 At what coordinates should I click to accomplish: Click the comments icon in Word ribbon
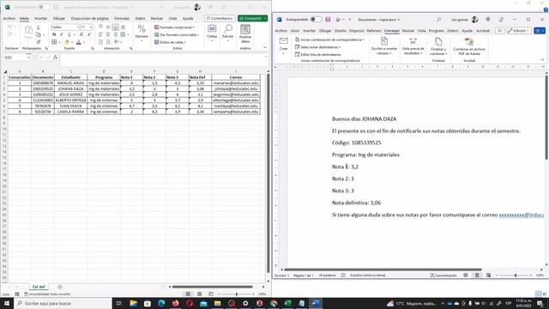click(499, 31)
